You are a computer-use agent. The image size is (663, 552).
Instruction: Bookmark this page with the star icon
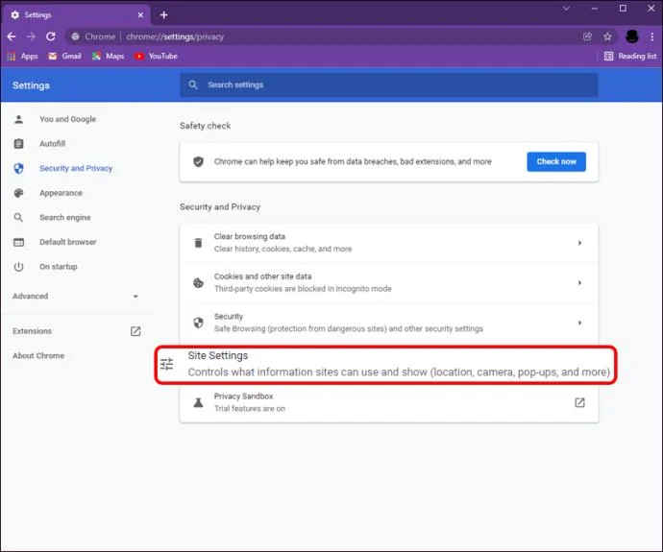tap(607, 36)
